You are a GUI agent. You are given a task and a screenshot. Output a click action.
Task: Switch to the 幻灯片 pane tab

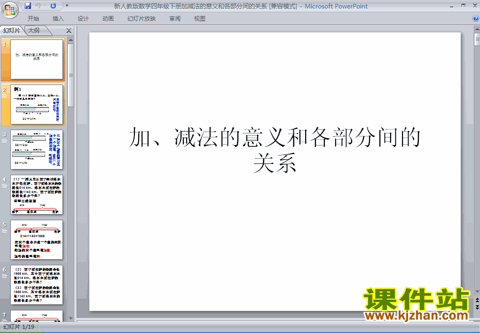[x=12, y=30]
